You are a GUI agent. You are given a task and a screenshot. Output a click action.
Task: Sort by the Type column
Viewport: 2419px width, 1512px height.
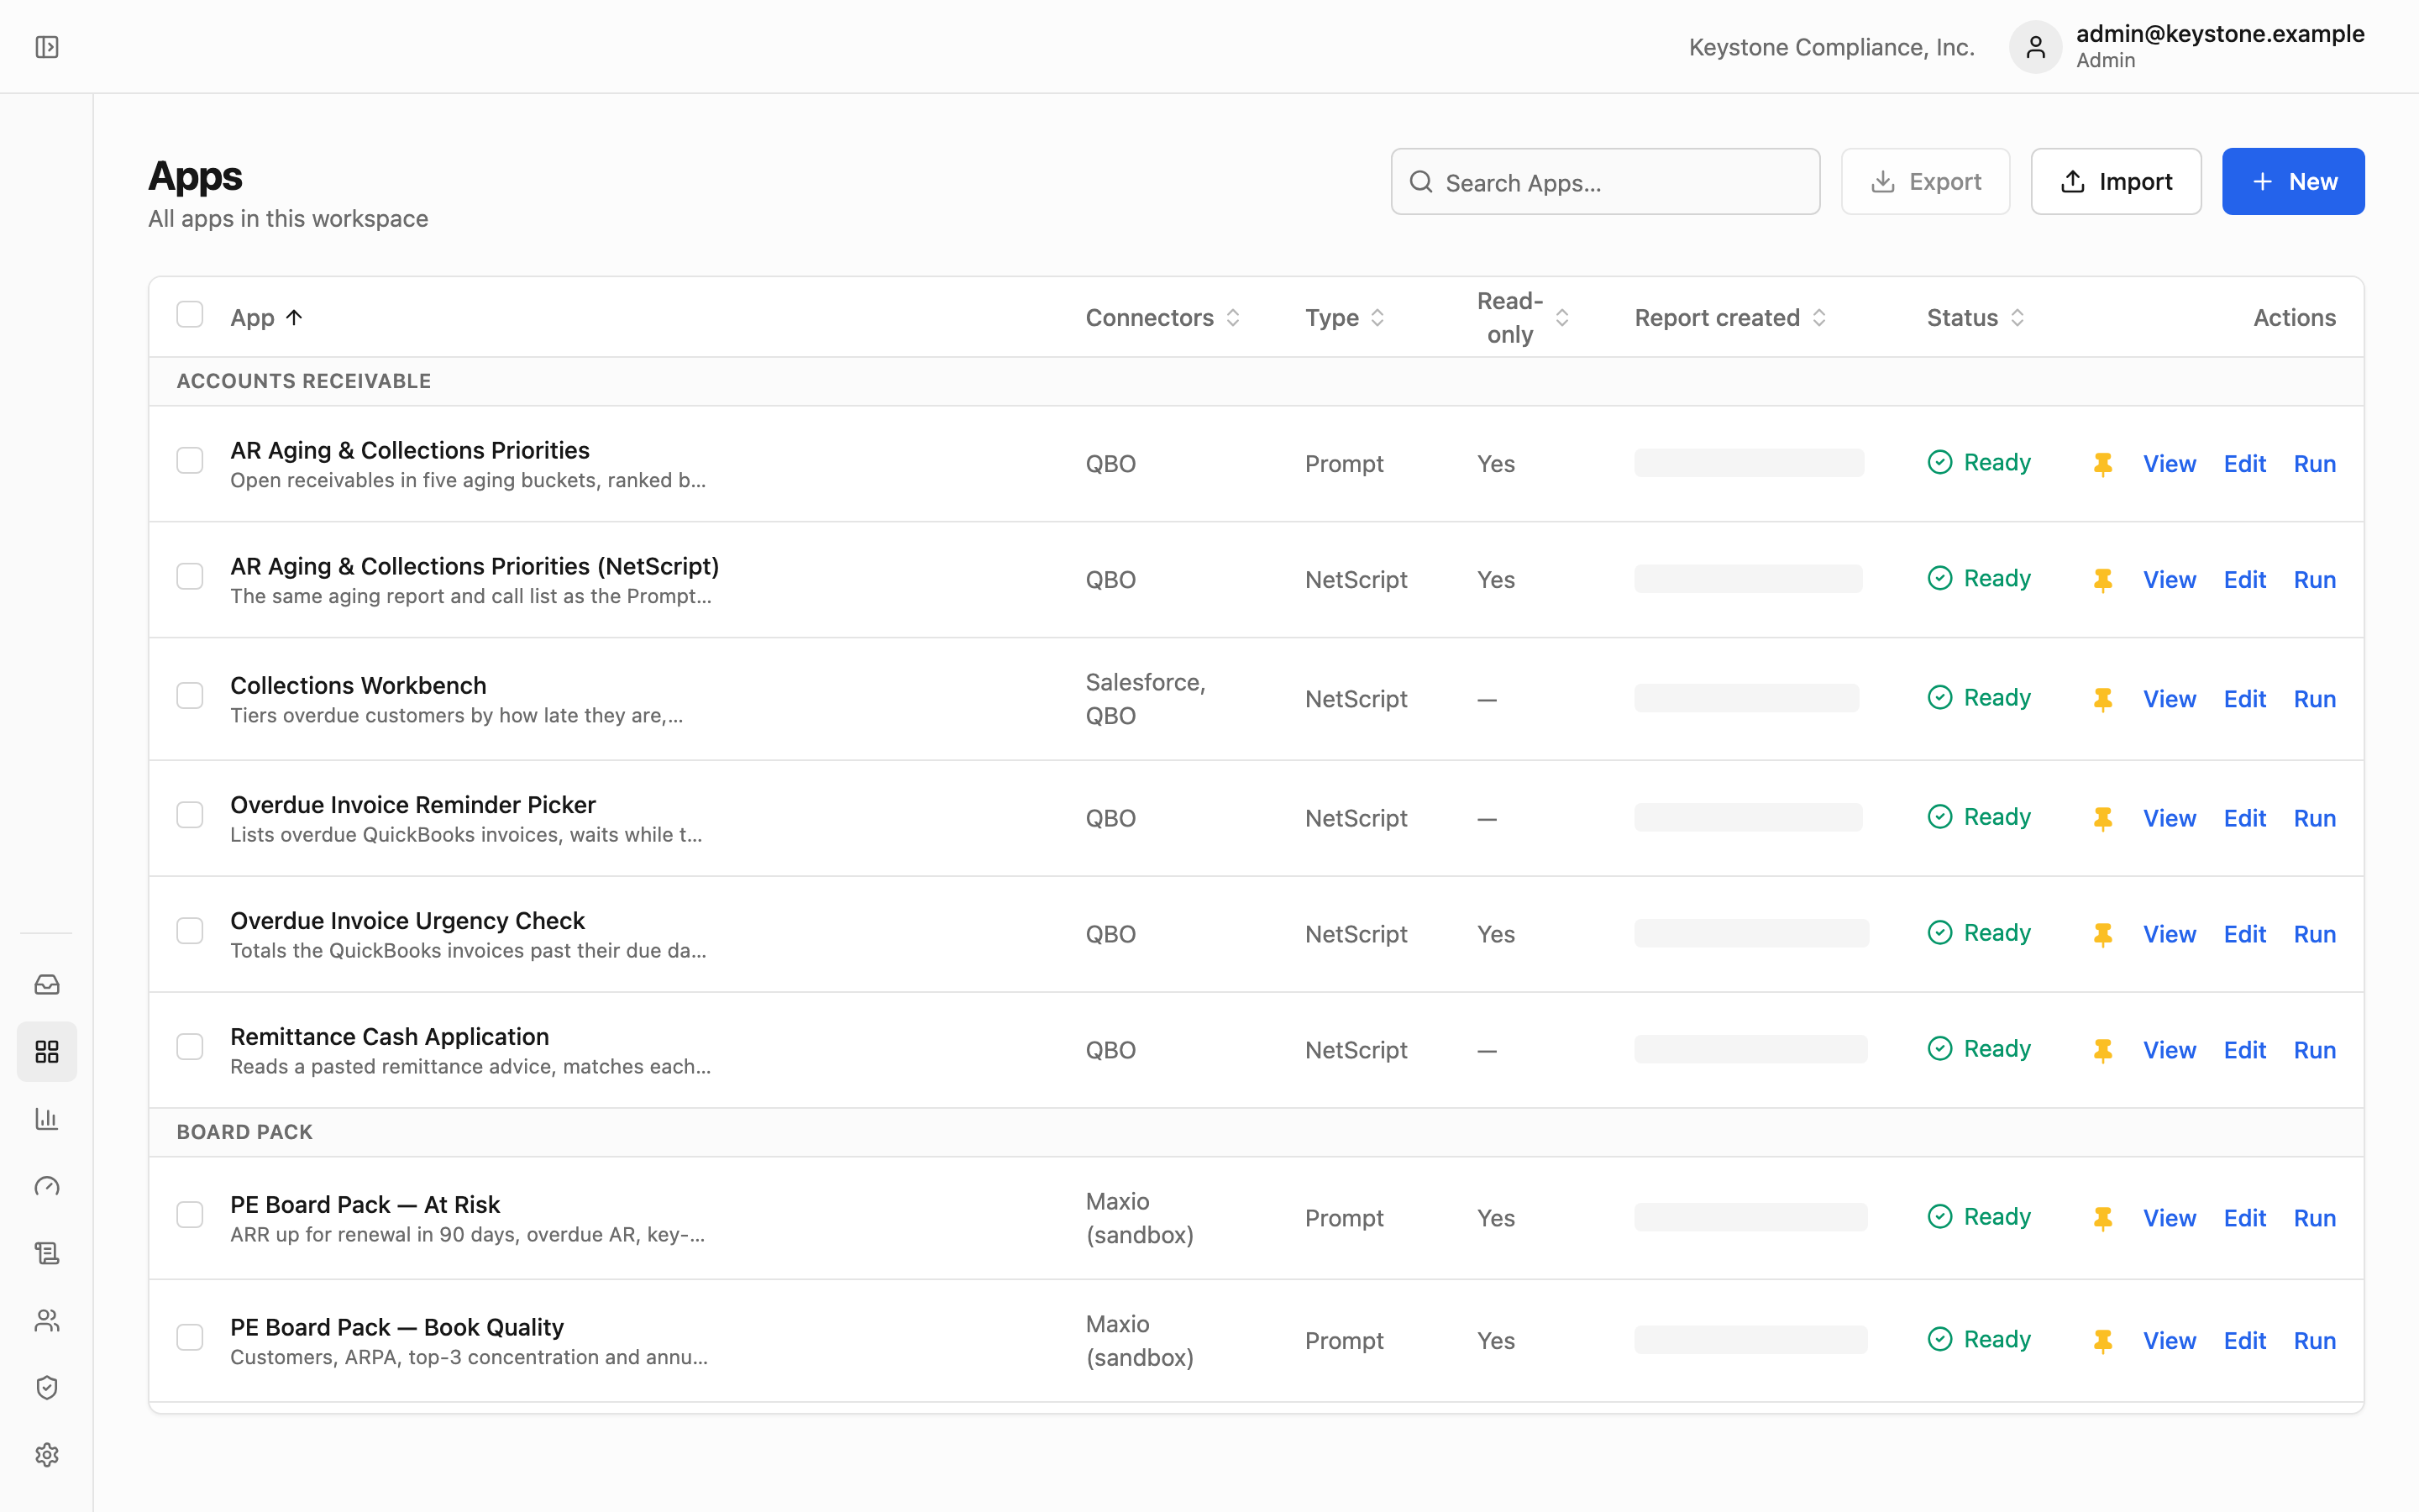1345,318
